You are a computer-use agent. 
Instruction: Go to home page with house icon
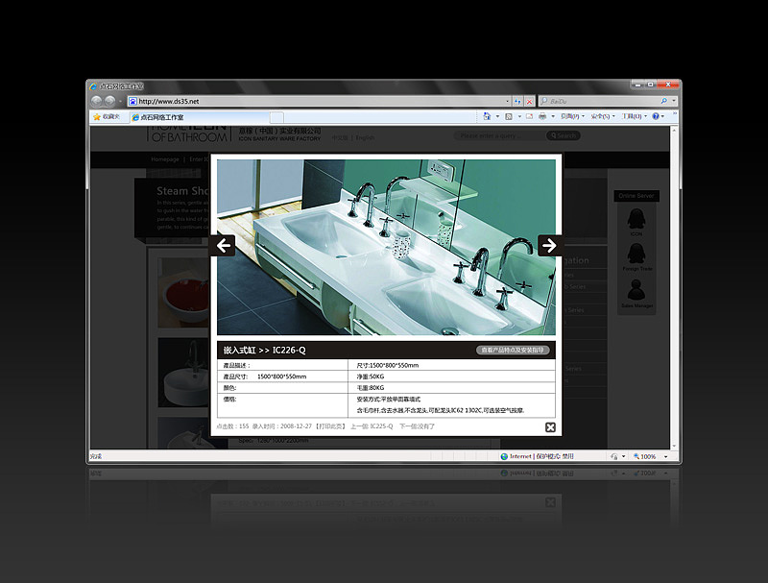point(487,116)
